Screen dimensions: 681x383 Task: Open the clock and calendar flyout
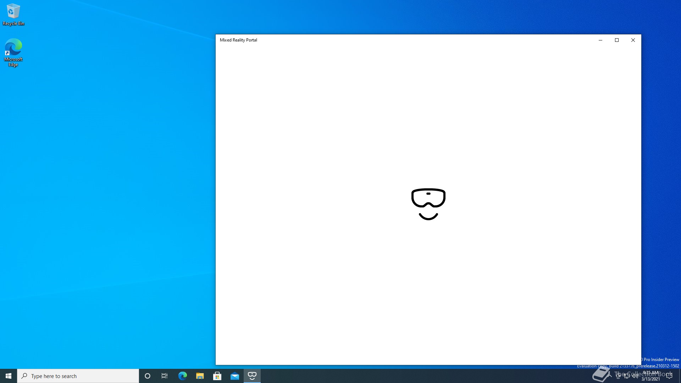click(650, 376)
